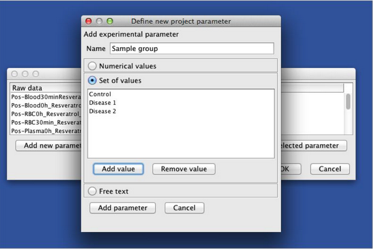Click the yellow minimize window button

[99, 21]
